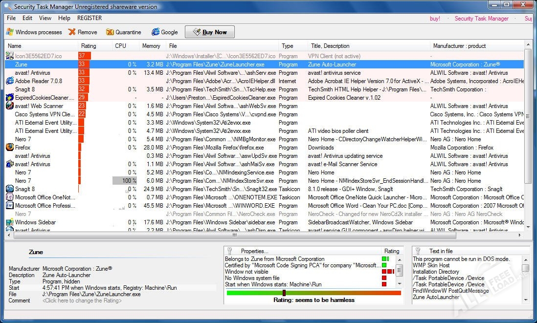The width and height of the screenshot is (537, 323).
Task: Click the Quarantine toolbar icon
Action: (110, 32)
